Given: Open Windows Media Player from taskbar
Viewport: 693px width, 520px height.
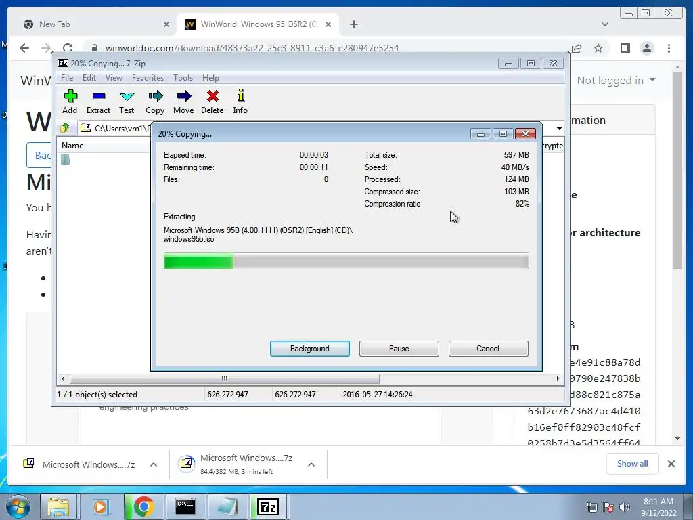Looking at the screenshot, I should pos(100,506).
